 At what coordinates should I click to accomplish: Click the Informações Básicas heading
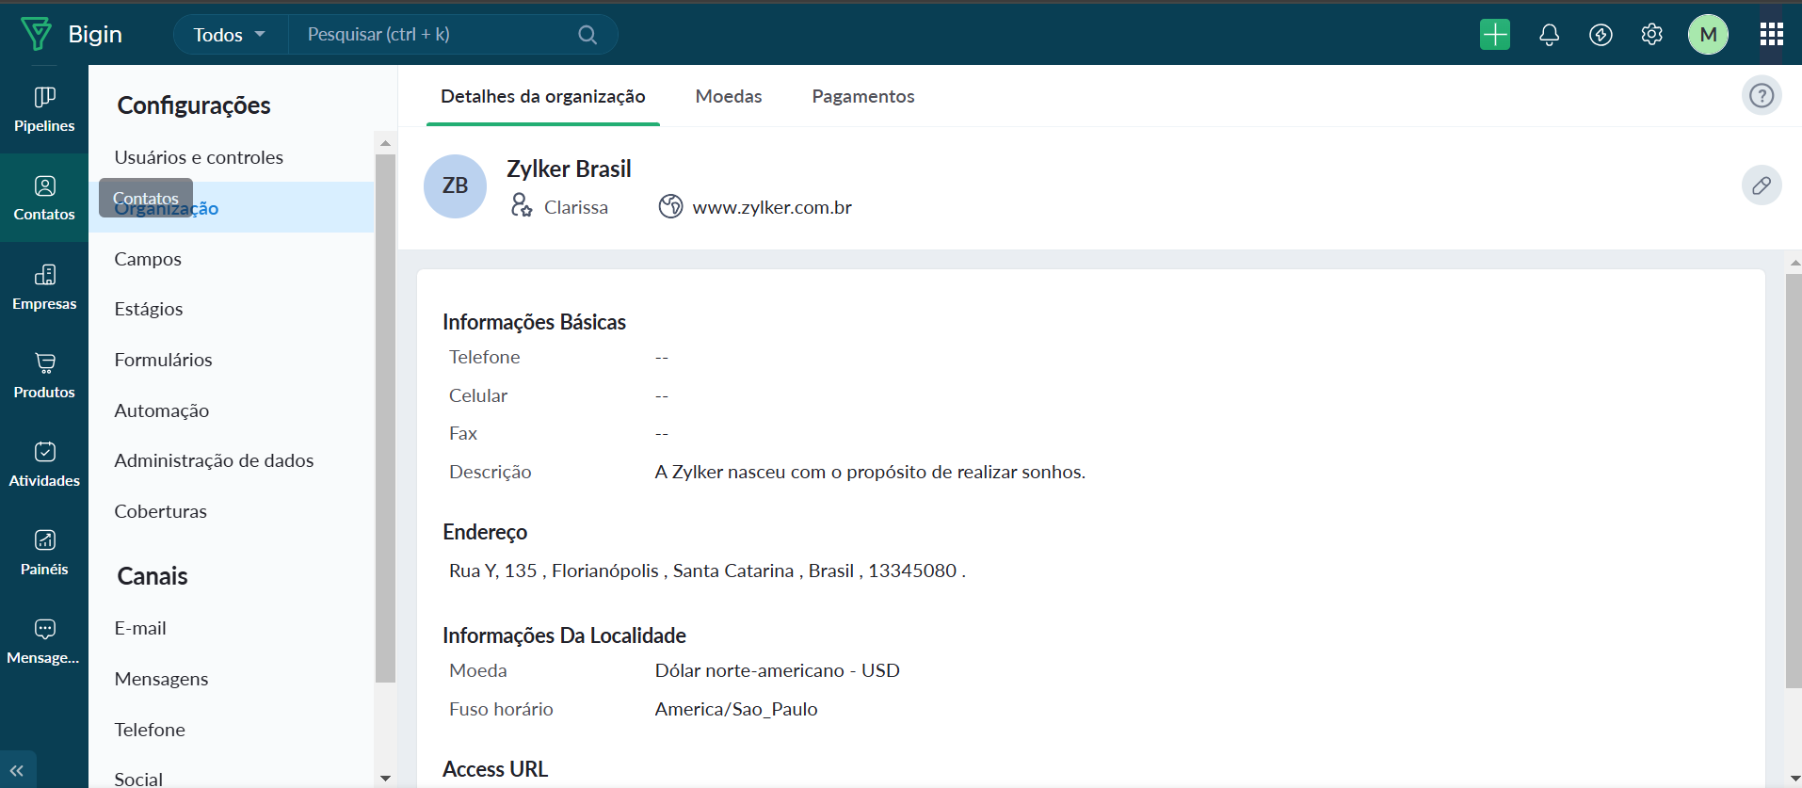point(534,322)
